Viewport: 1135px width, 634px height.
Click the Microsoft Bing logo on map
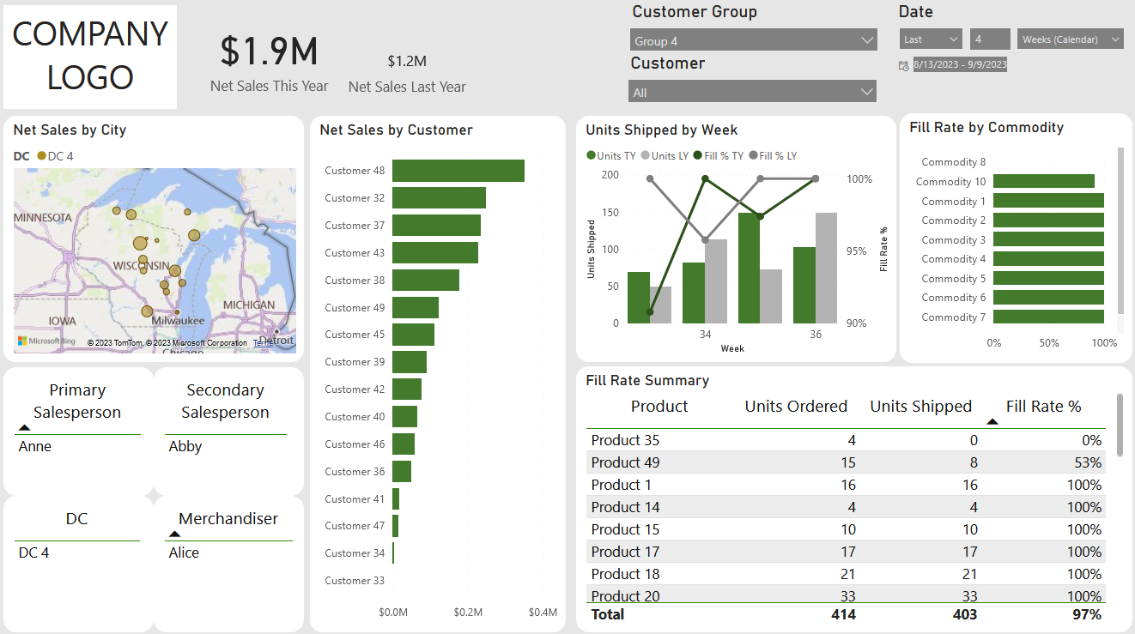[46, 341]
